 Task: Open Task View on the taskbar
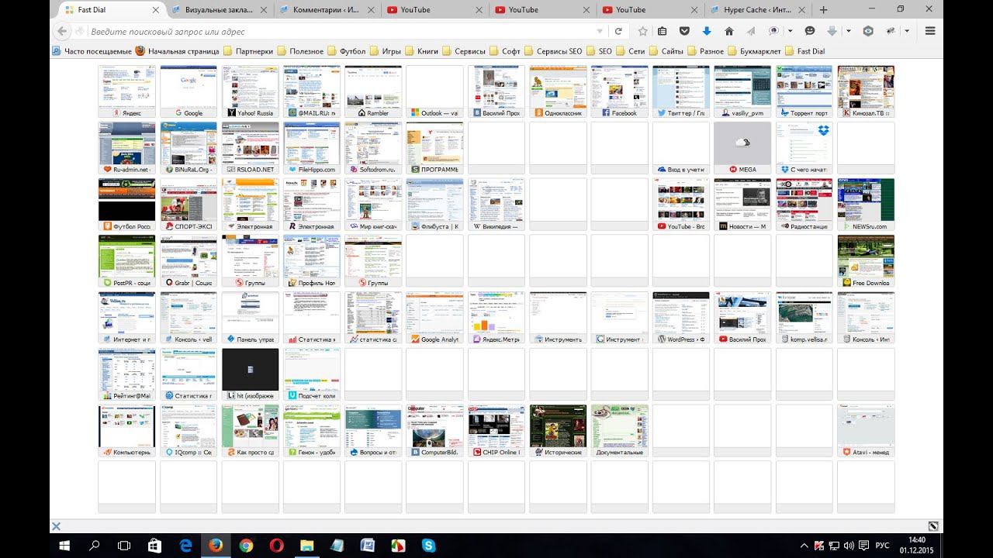click(x=124, y=546)
